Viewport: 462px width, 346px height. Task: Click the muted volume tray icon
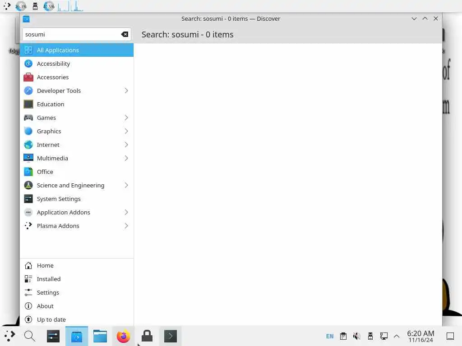tap(357, 336)
